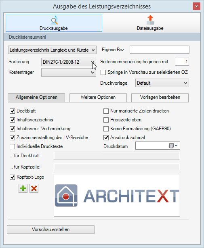This screenshot has height=248, width=204.
Task: Click the für Deckblatt text field
Action: click(x=117, y=156)
